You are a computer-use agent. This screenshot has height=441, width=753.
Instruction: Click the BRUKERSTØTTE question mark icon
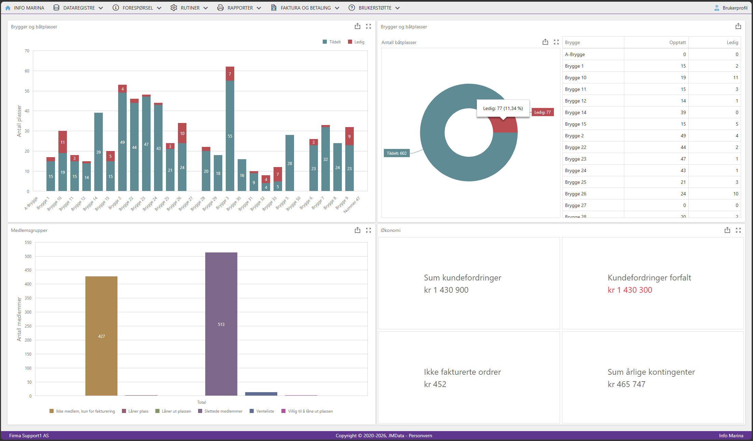pos(352,8)
